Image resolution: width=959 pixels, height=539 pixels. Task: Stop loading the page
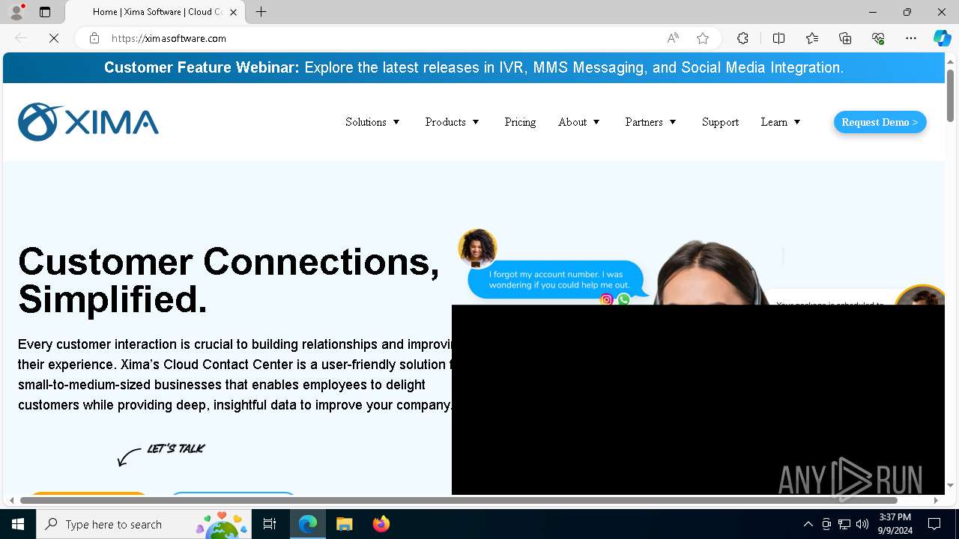coord(54,38)
